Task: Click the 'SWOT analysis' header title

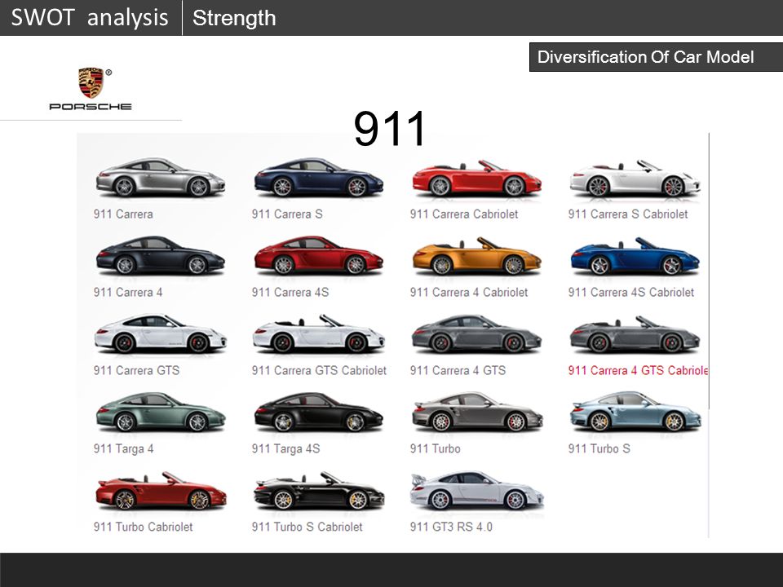Action: coord(90,17)
